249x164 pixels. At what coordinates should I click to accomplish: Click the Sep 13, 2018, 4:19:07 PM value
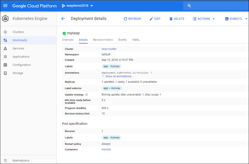tap(117, 60)
